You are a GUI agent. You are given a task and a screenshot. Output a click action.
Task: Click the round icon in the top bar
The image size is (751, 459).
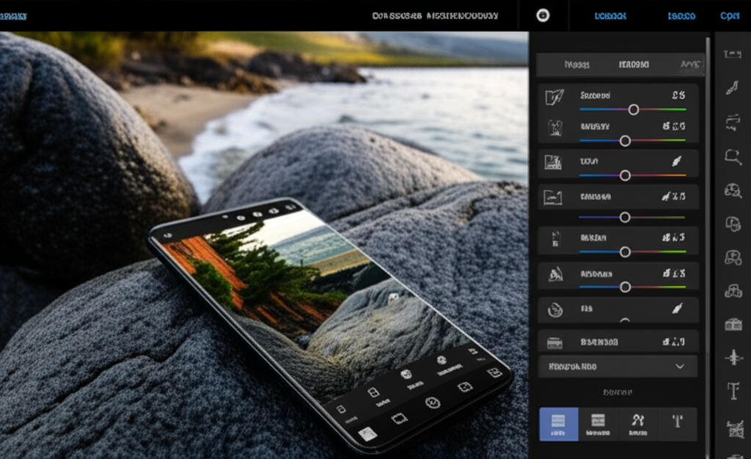click(543, 15)
